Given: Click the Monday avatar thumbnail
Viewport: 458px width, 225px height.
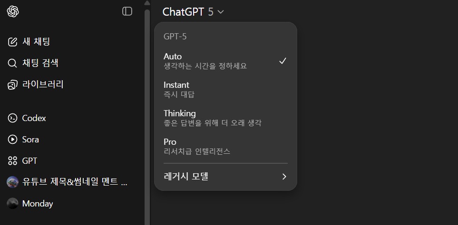Looking at the screenshot, I should point(12,204).
